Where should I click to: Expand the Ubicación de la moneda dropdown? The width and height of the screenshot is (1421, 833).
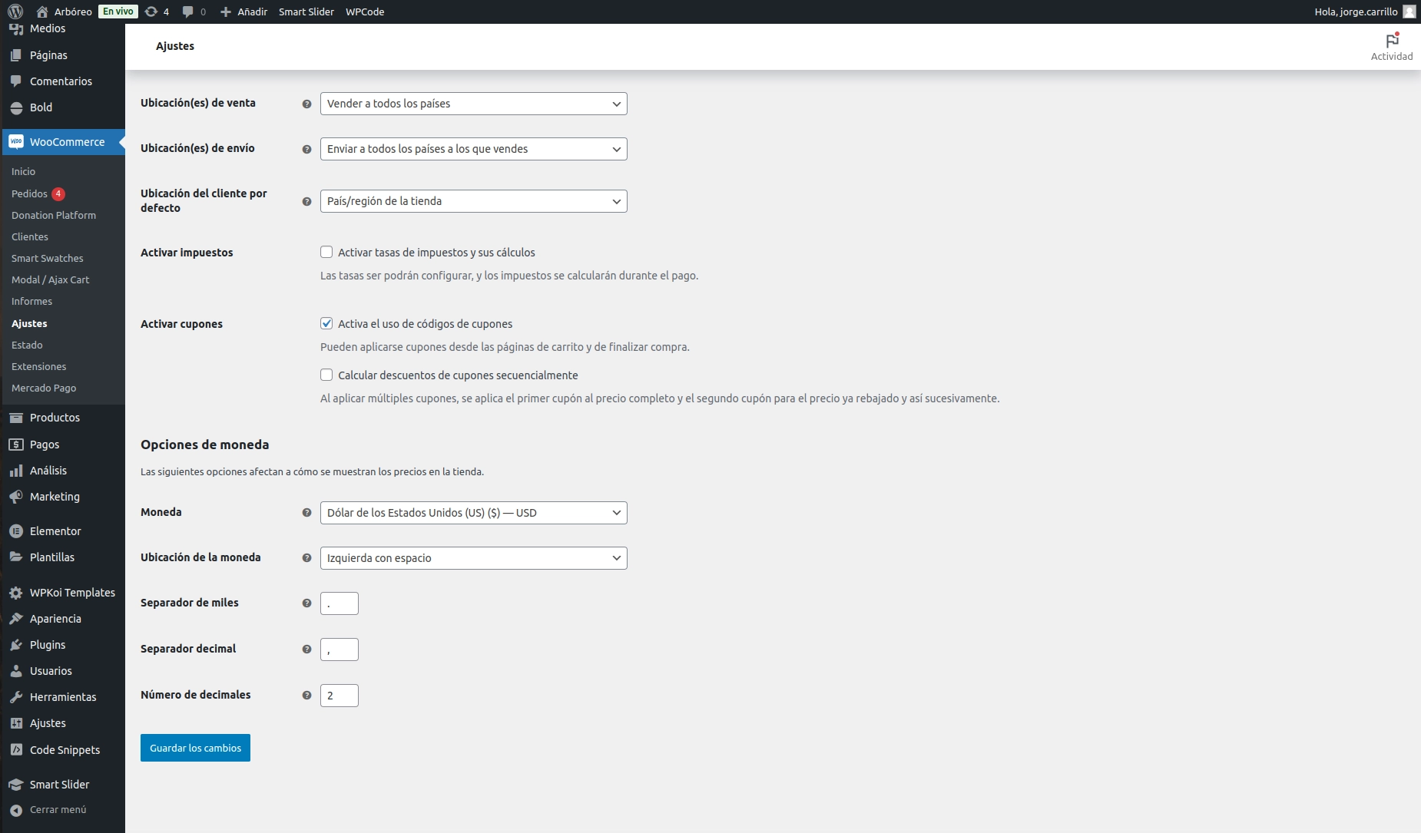[x=473, y=557]
